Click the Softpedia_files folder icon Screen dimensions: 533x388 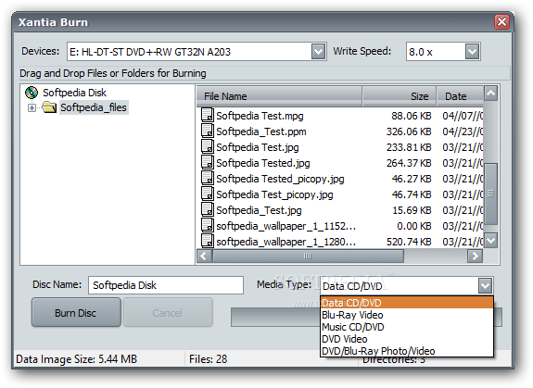[x=49, y=107]
